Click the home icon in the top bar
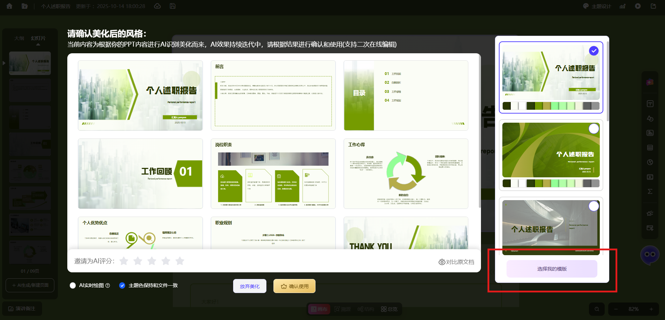Screen dimensions: 665x320 point(9,6)
